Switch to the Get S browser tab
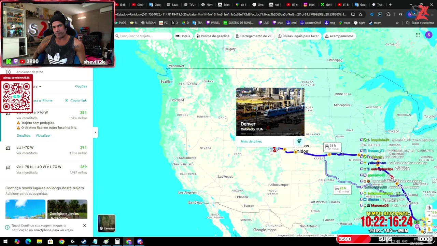The image size is (437, 246). [x=326, y=5]
